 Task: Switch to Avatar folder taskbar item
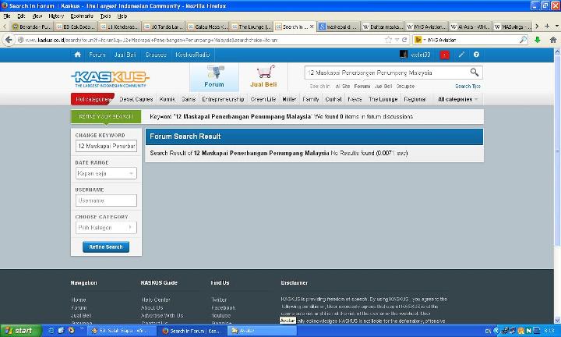263,331
